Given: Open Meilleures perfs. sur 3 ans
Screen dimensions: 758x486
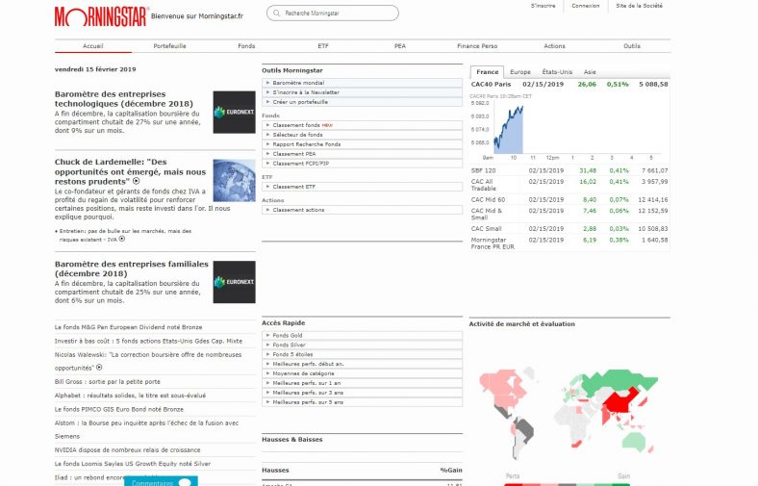Looking at the screenshot, I should coord(308,393).
